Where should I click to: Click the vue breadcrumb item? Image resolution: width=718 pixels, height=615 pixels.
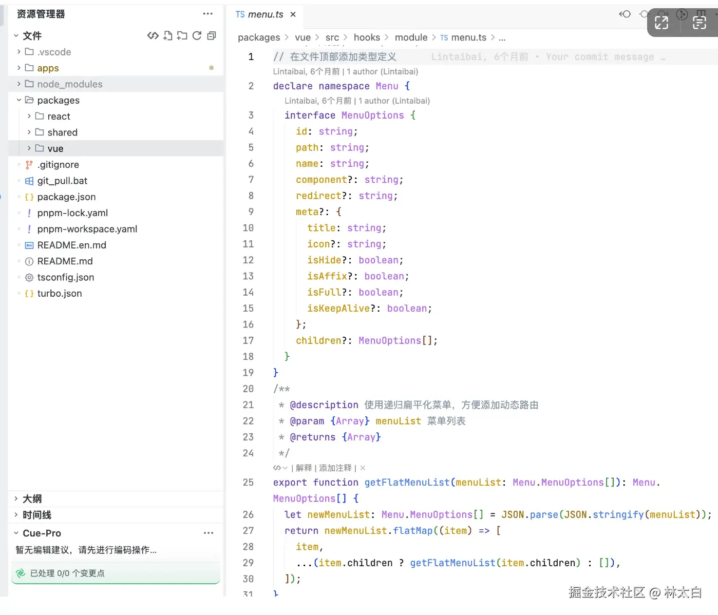pyautogui.click(x=303, y=37)
